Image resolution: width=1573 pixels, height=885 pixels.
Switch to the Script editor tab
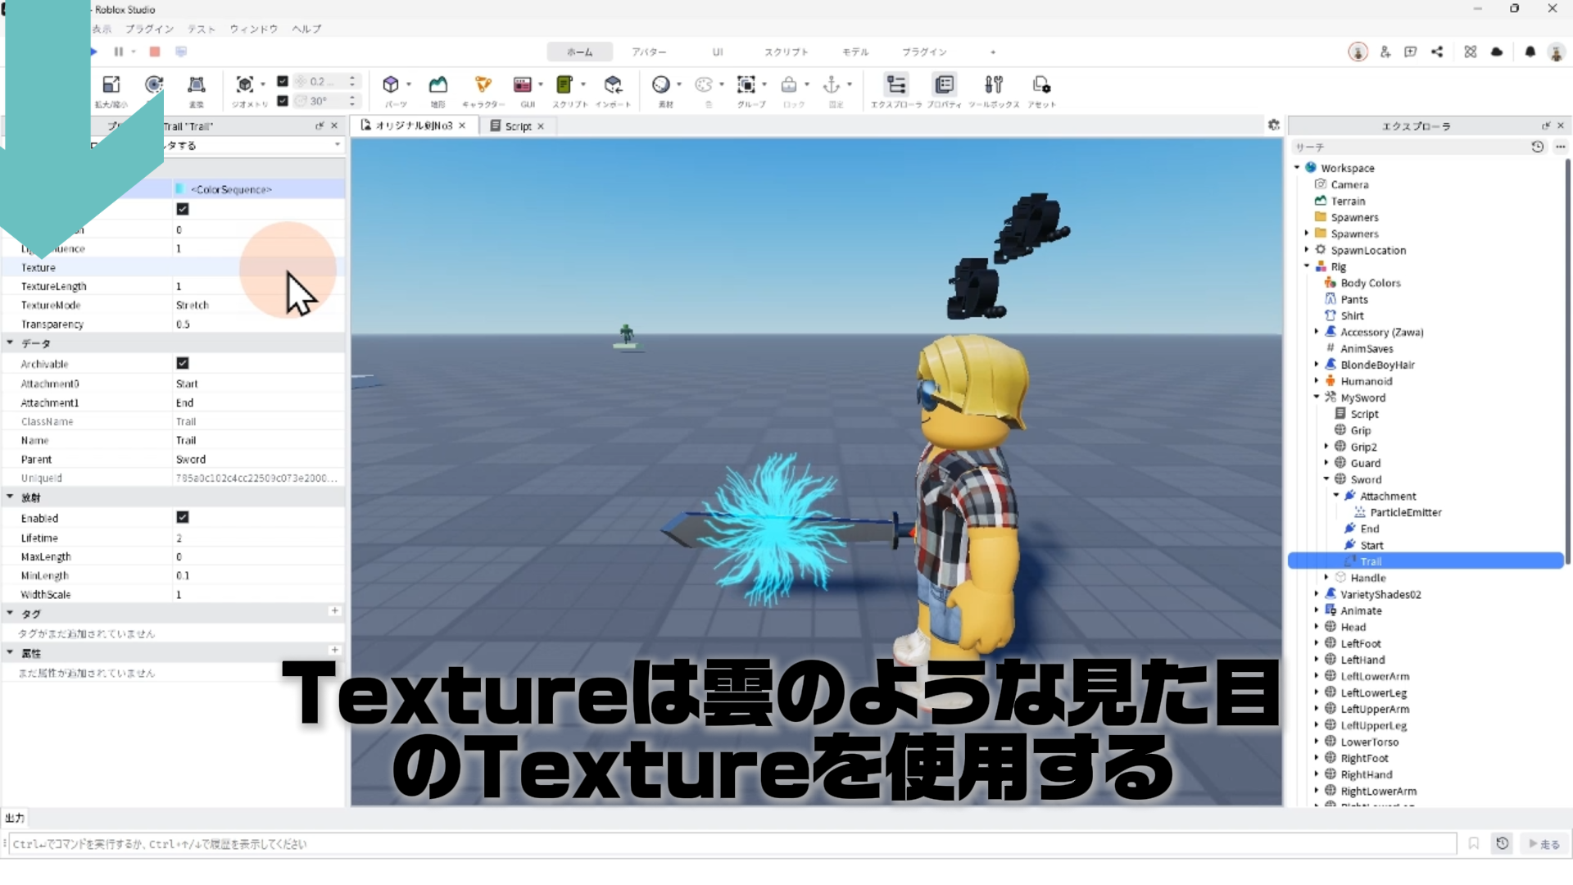point(517,126)
